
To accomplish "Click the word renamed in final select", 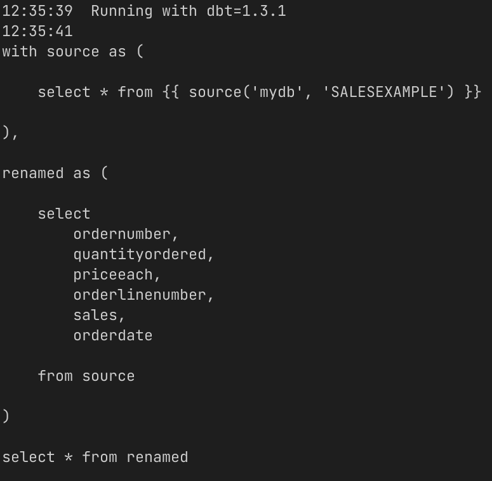I will (157, 458).
